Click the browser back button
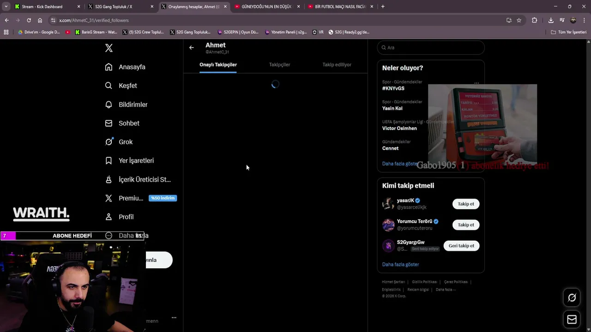The image size is (591, 332). 6,20
